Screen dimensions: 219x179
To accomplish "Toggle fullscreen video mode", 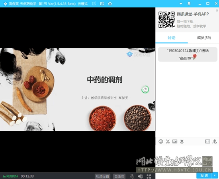I will [149, 176].
